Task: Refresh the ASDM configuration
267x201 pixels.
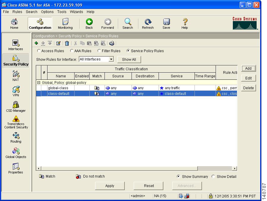Action: tap(148, 24)
